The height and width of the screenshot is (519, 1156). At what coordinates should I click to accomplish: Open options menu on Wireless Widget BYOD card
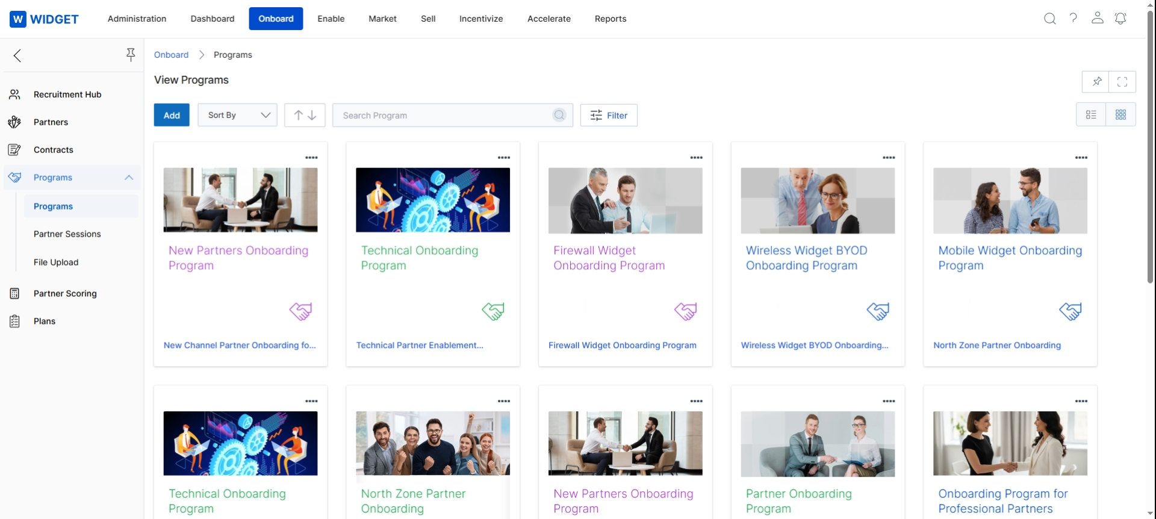tap(889, 158)
